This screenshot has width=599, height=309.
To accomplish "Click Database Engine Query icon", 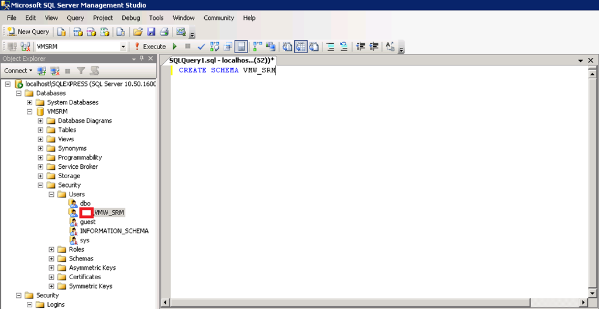I will [x=61, y=32].
